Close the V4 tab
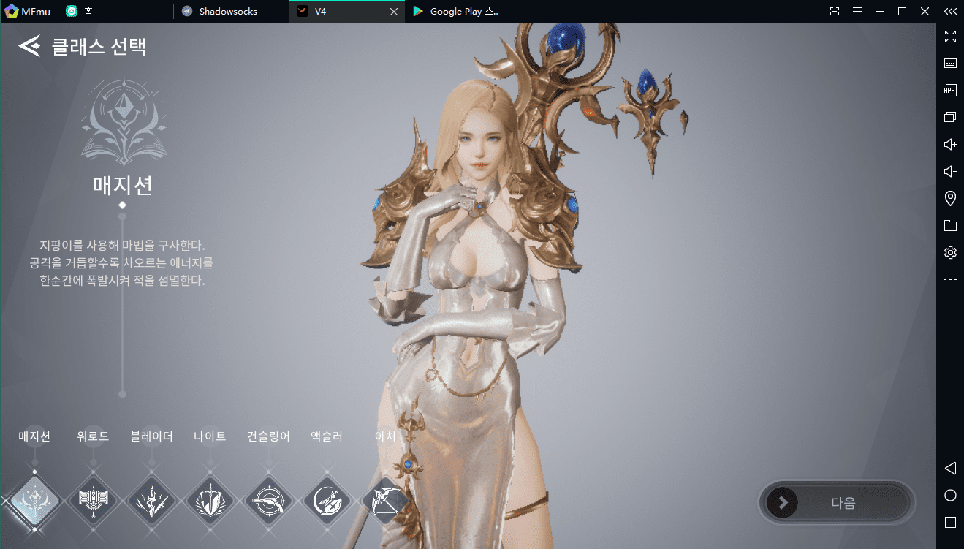964x549 pixels. pos(394,12)
